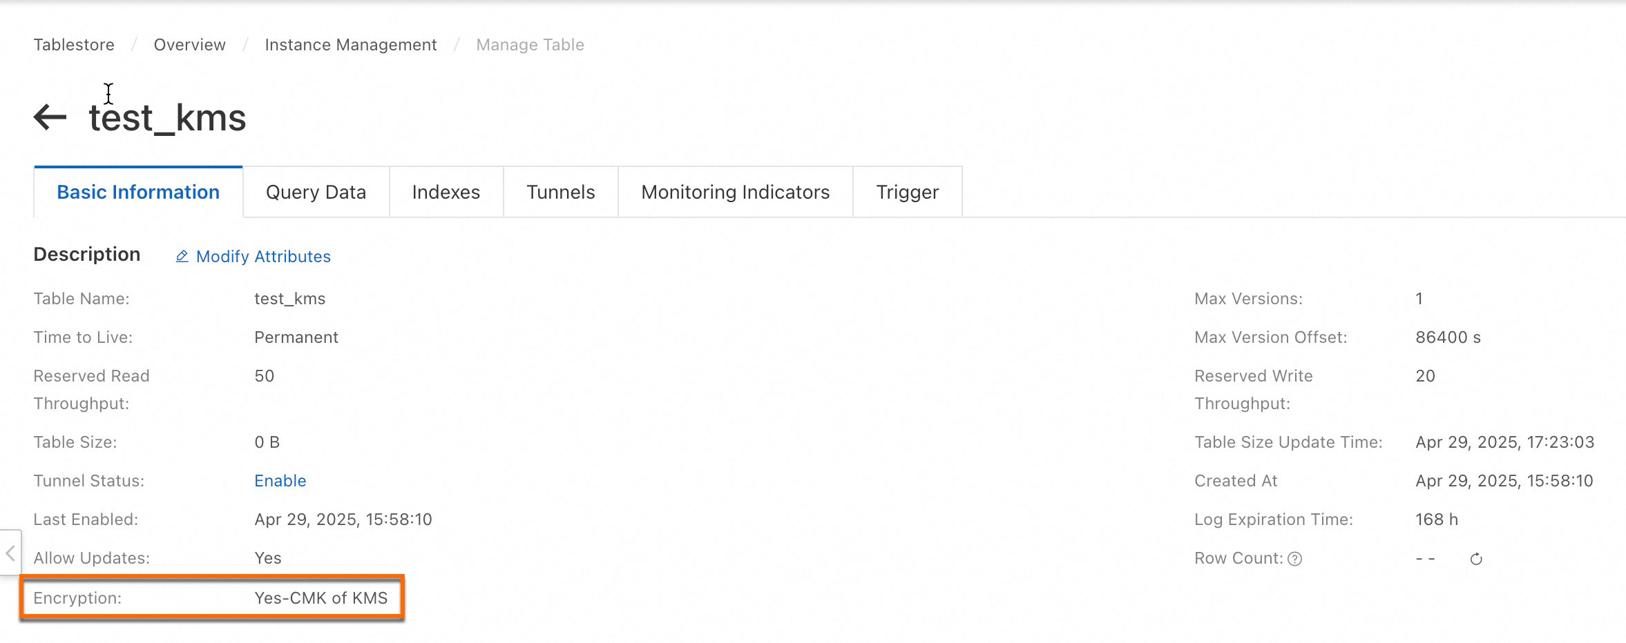
Task: Click the Max Versions value 1
Action: pyautogui.click(x=1419, y=299)
